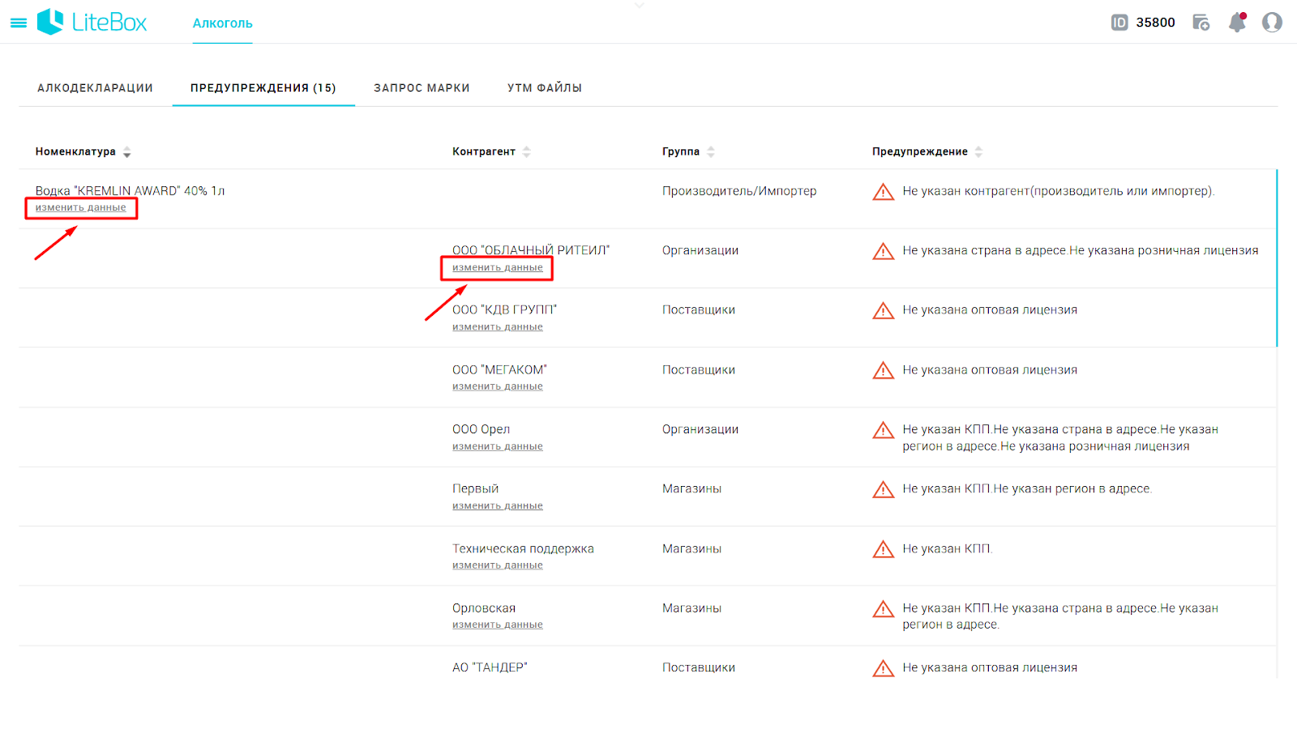
Task: Open УТМ ФАЙЛЫ tab
Action: pos(545,87)
